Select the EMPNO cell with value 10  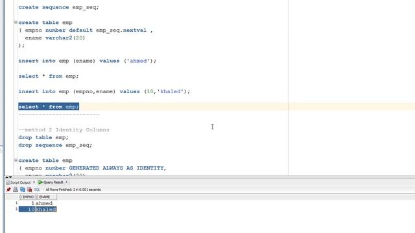click(27, 209)
